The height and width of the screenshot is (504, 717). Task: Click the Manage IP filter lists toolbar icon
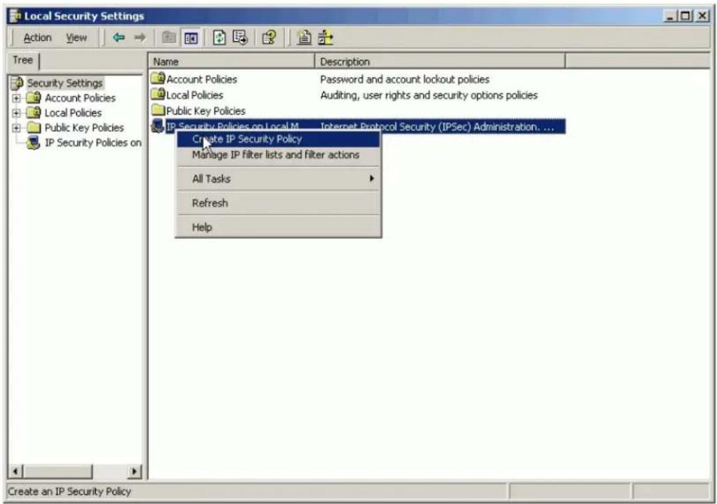tap(326, 38)
